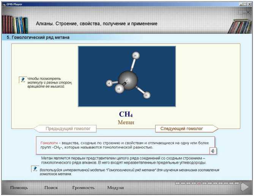254x196 pixels.
Task: Close the lesson with the inner X icon
Action: point(248,12)
